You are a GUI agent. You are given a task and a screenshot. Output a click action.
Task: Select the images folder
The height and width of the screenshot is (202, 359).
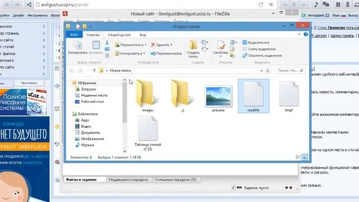pyautogui.click(x=148, y=96)
